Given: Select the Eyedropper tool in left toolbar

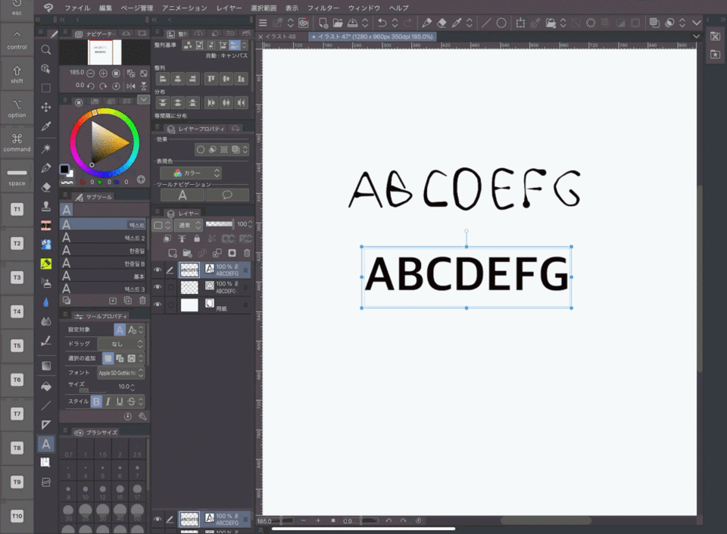Looking at the screenshot, I should [x=46, y=126].
